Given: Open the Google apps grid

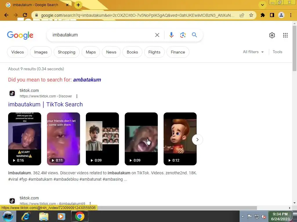Looking at the screenshot, I should click(285, 35).
